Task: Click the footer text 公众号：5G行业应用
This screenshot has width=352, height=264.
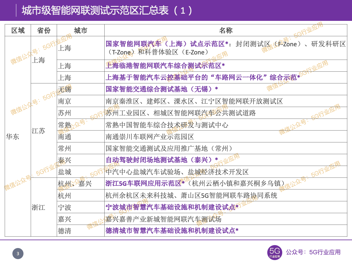Action: [313, 252]
